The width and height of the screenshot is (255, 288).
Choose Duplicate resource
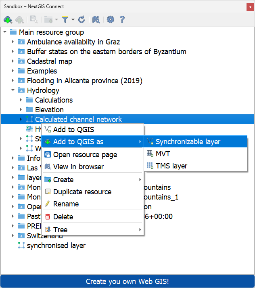[x=92, y=191]
